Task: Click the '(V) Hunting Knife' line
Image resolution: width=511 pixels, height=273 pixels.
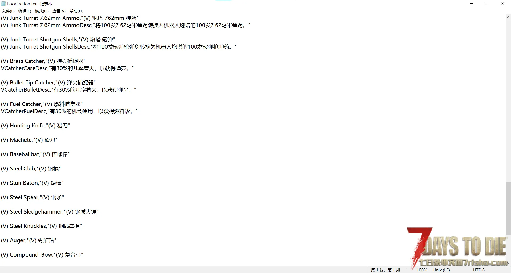Action: click(x=35, y=126)
